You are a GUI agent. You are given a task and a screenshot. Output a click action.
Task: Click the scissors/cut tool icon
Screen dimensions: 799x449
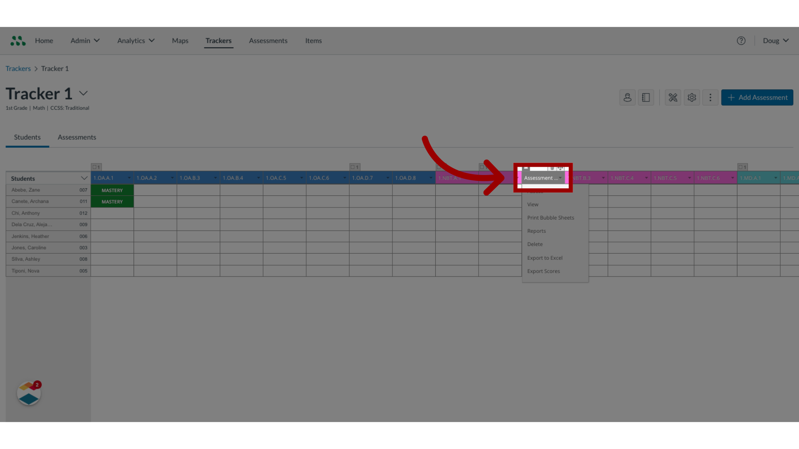pyautogui.click(x=673, y=97)
